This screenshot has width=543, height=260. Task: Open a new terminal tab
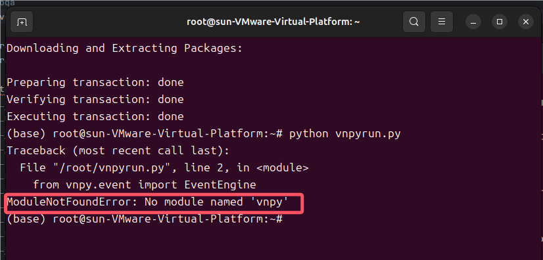tap(22, 22)
